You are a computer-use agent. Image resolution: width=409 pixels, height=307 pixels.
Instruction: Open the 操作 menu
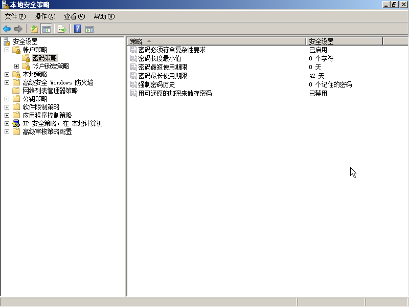44,16
